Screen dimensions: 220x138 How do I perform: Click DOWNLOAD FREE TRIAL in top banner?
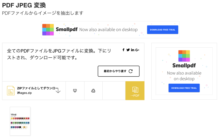[163, 30]
